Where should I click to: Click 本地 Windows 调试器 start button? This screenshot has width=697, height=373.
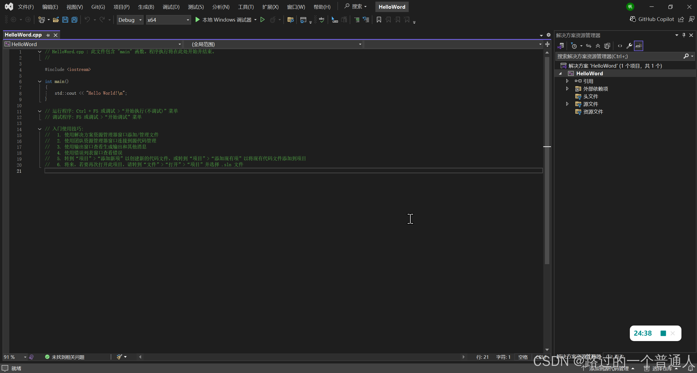click(223, 20)
